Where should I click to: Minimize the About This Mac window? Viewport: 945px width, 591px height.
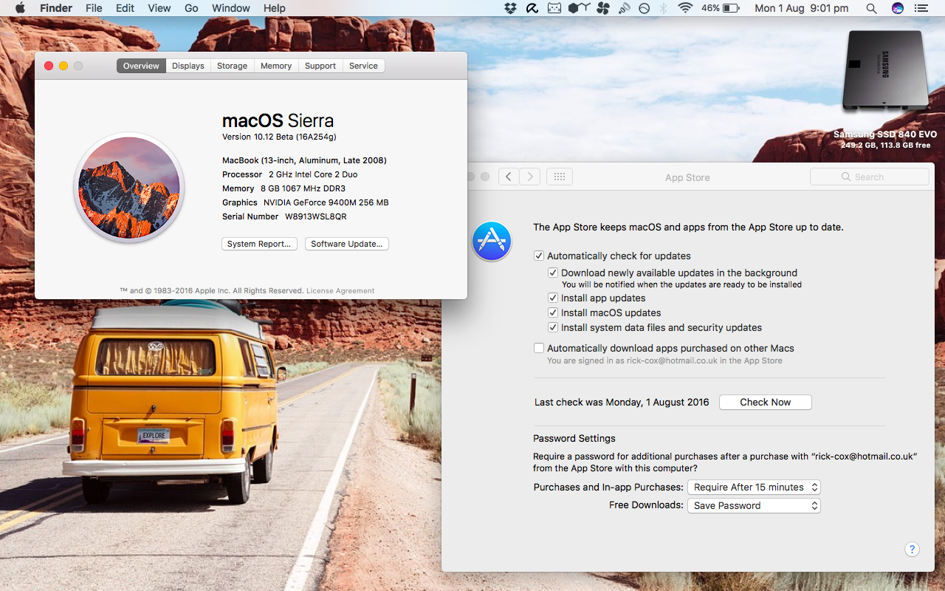click(63, 66)
